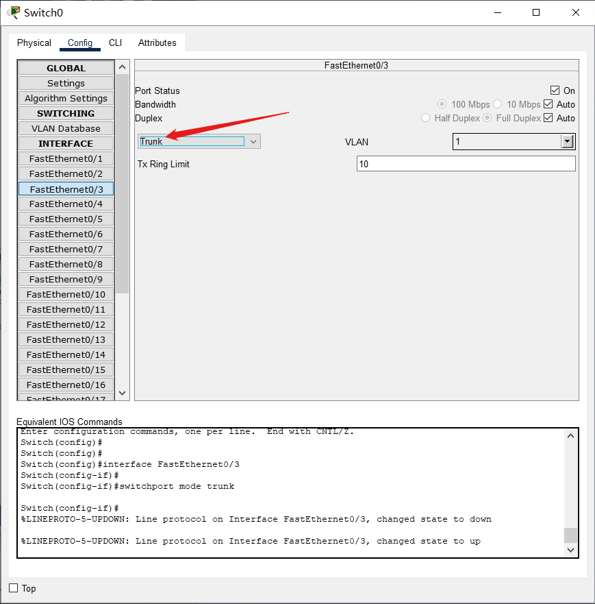Minimize the Switch0 window
Screen dimensions: 595x604
coord(498,13)
